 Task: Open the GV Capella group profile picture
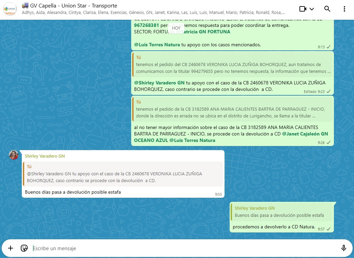(x=10, y=9)
